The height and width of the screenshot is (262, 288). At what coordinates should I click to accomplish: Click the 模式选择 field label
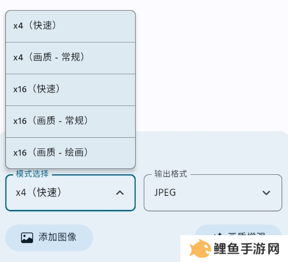click(32, 174)
